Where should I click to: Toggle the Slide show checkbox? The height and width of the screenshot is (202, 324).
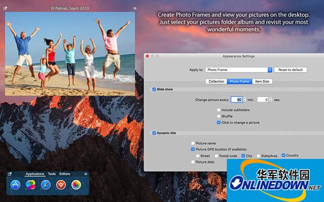[154, 89]
